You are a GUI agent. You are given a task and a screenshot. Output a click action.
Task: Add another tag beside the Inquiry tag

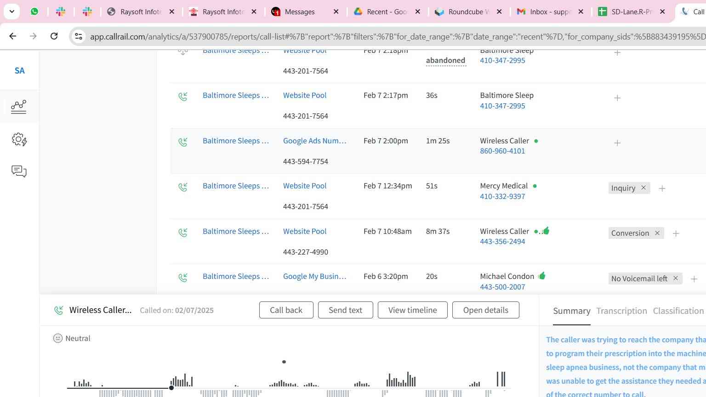coord(662,188)
